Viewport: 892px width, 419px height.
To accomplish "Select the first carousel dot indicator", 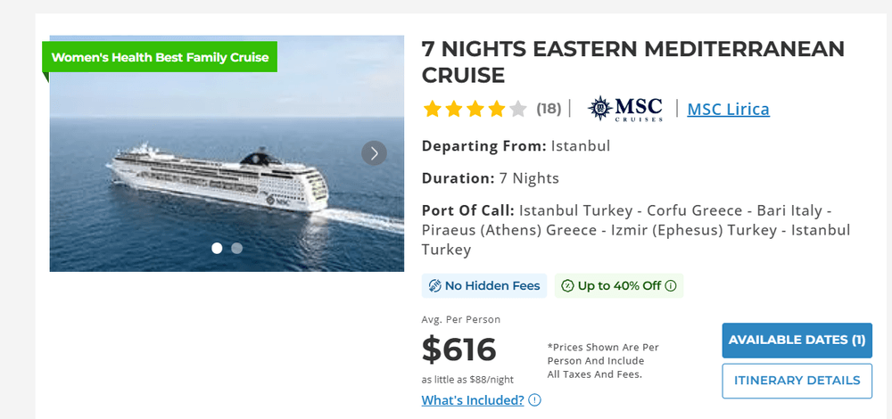I will 217,249.
